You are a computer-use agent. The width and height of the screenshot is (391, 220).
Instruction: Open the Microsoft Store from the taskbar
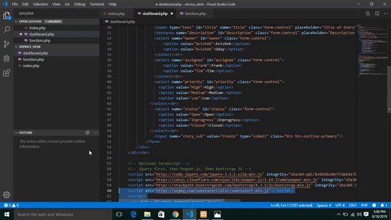pos(161,215)
